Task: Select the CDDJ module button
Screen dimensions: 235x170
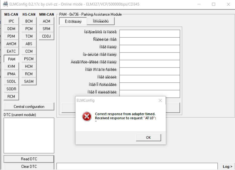Action: (47, 36)
